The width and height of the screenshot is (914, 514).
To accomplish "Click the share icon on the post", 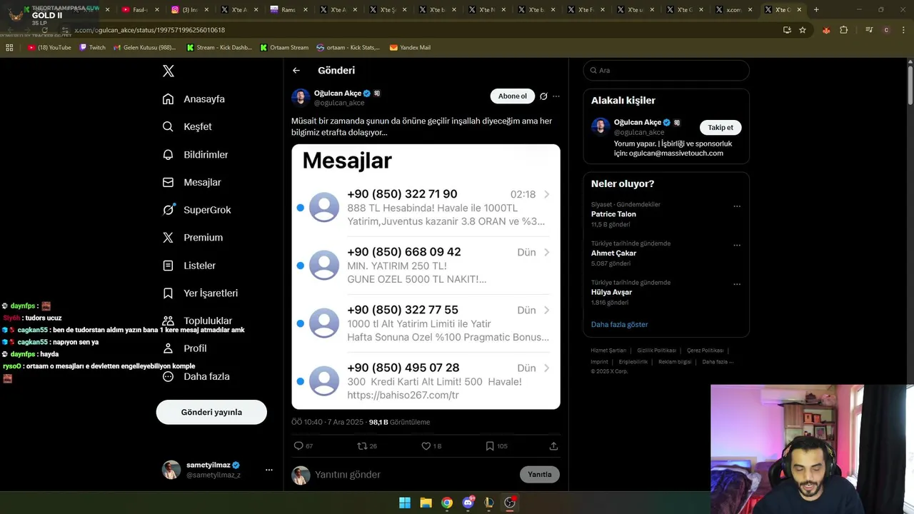I will (x=553, y=446).
